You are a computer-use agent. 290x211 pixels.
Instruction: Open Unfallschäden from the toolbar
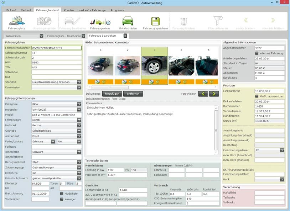click(128, 22)
